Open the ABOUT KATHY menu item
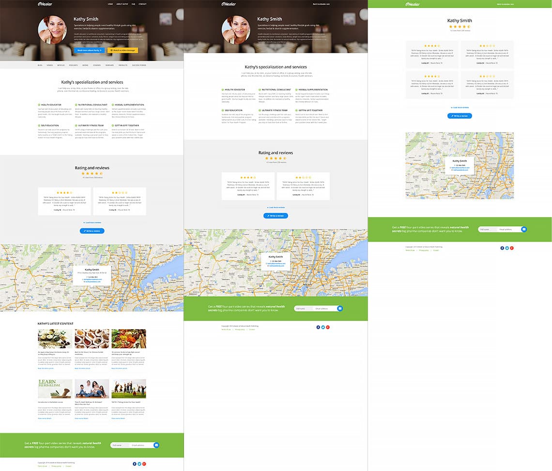This screenshot has height=471, width=552. (x=122, y=4)
